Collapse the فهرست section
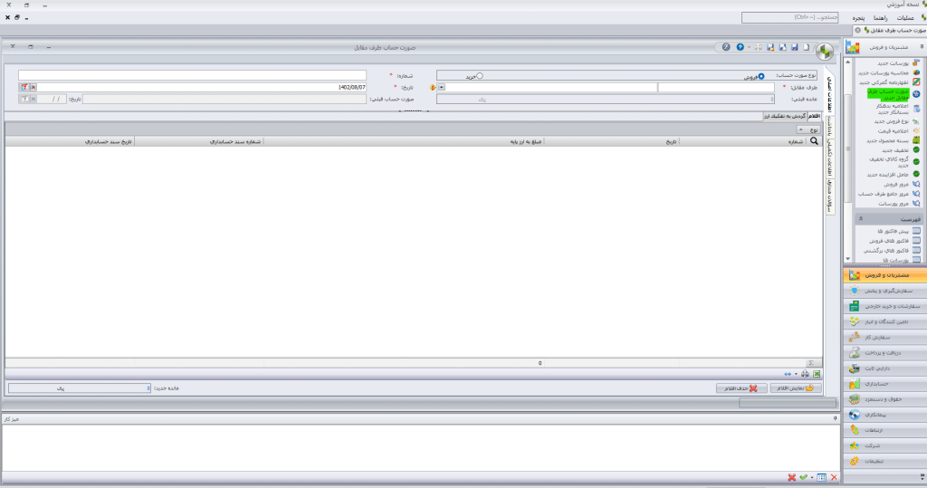This screenshot has height=488, width=927. [x=861, y=219]
